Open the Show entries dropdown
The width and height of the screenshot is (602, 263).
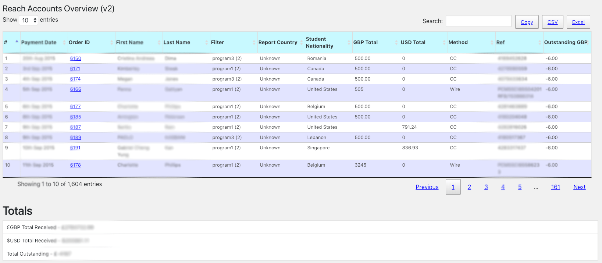(28, 20)
